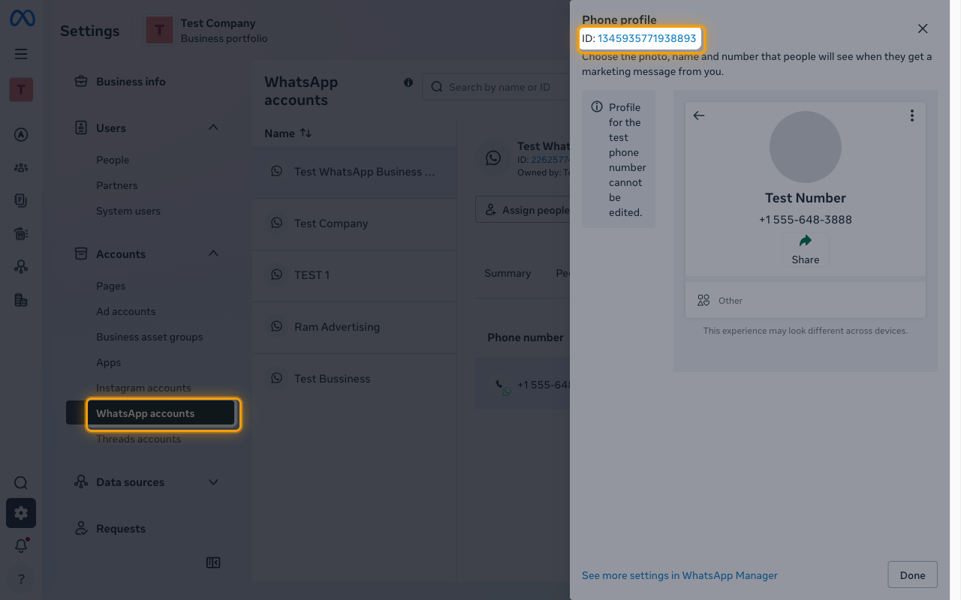The image size is (961, 600).
Task: Select Ram Advertising account row
Action: click(x=354, y=327)
